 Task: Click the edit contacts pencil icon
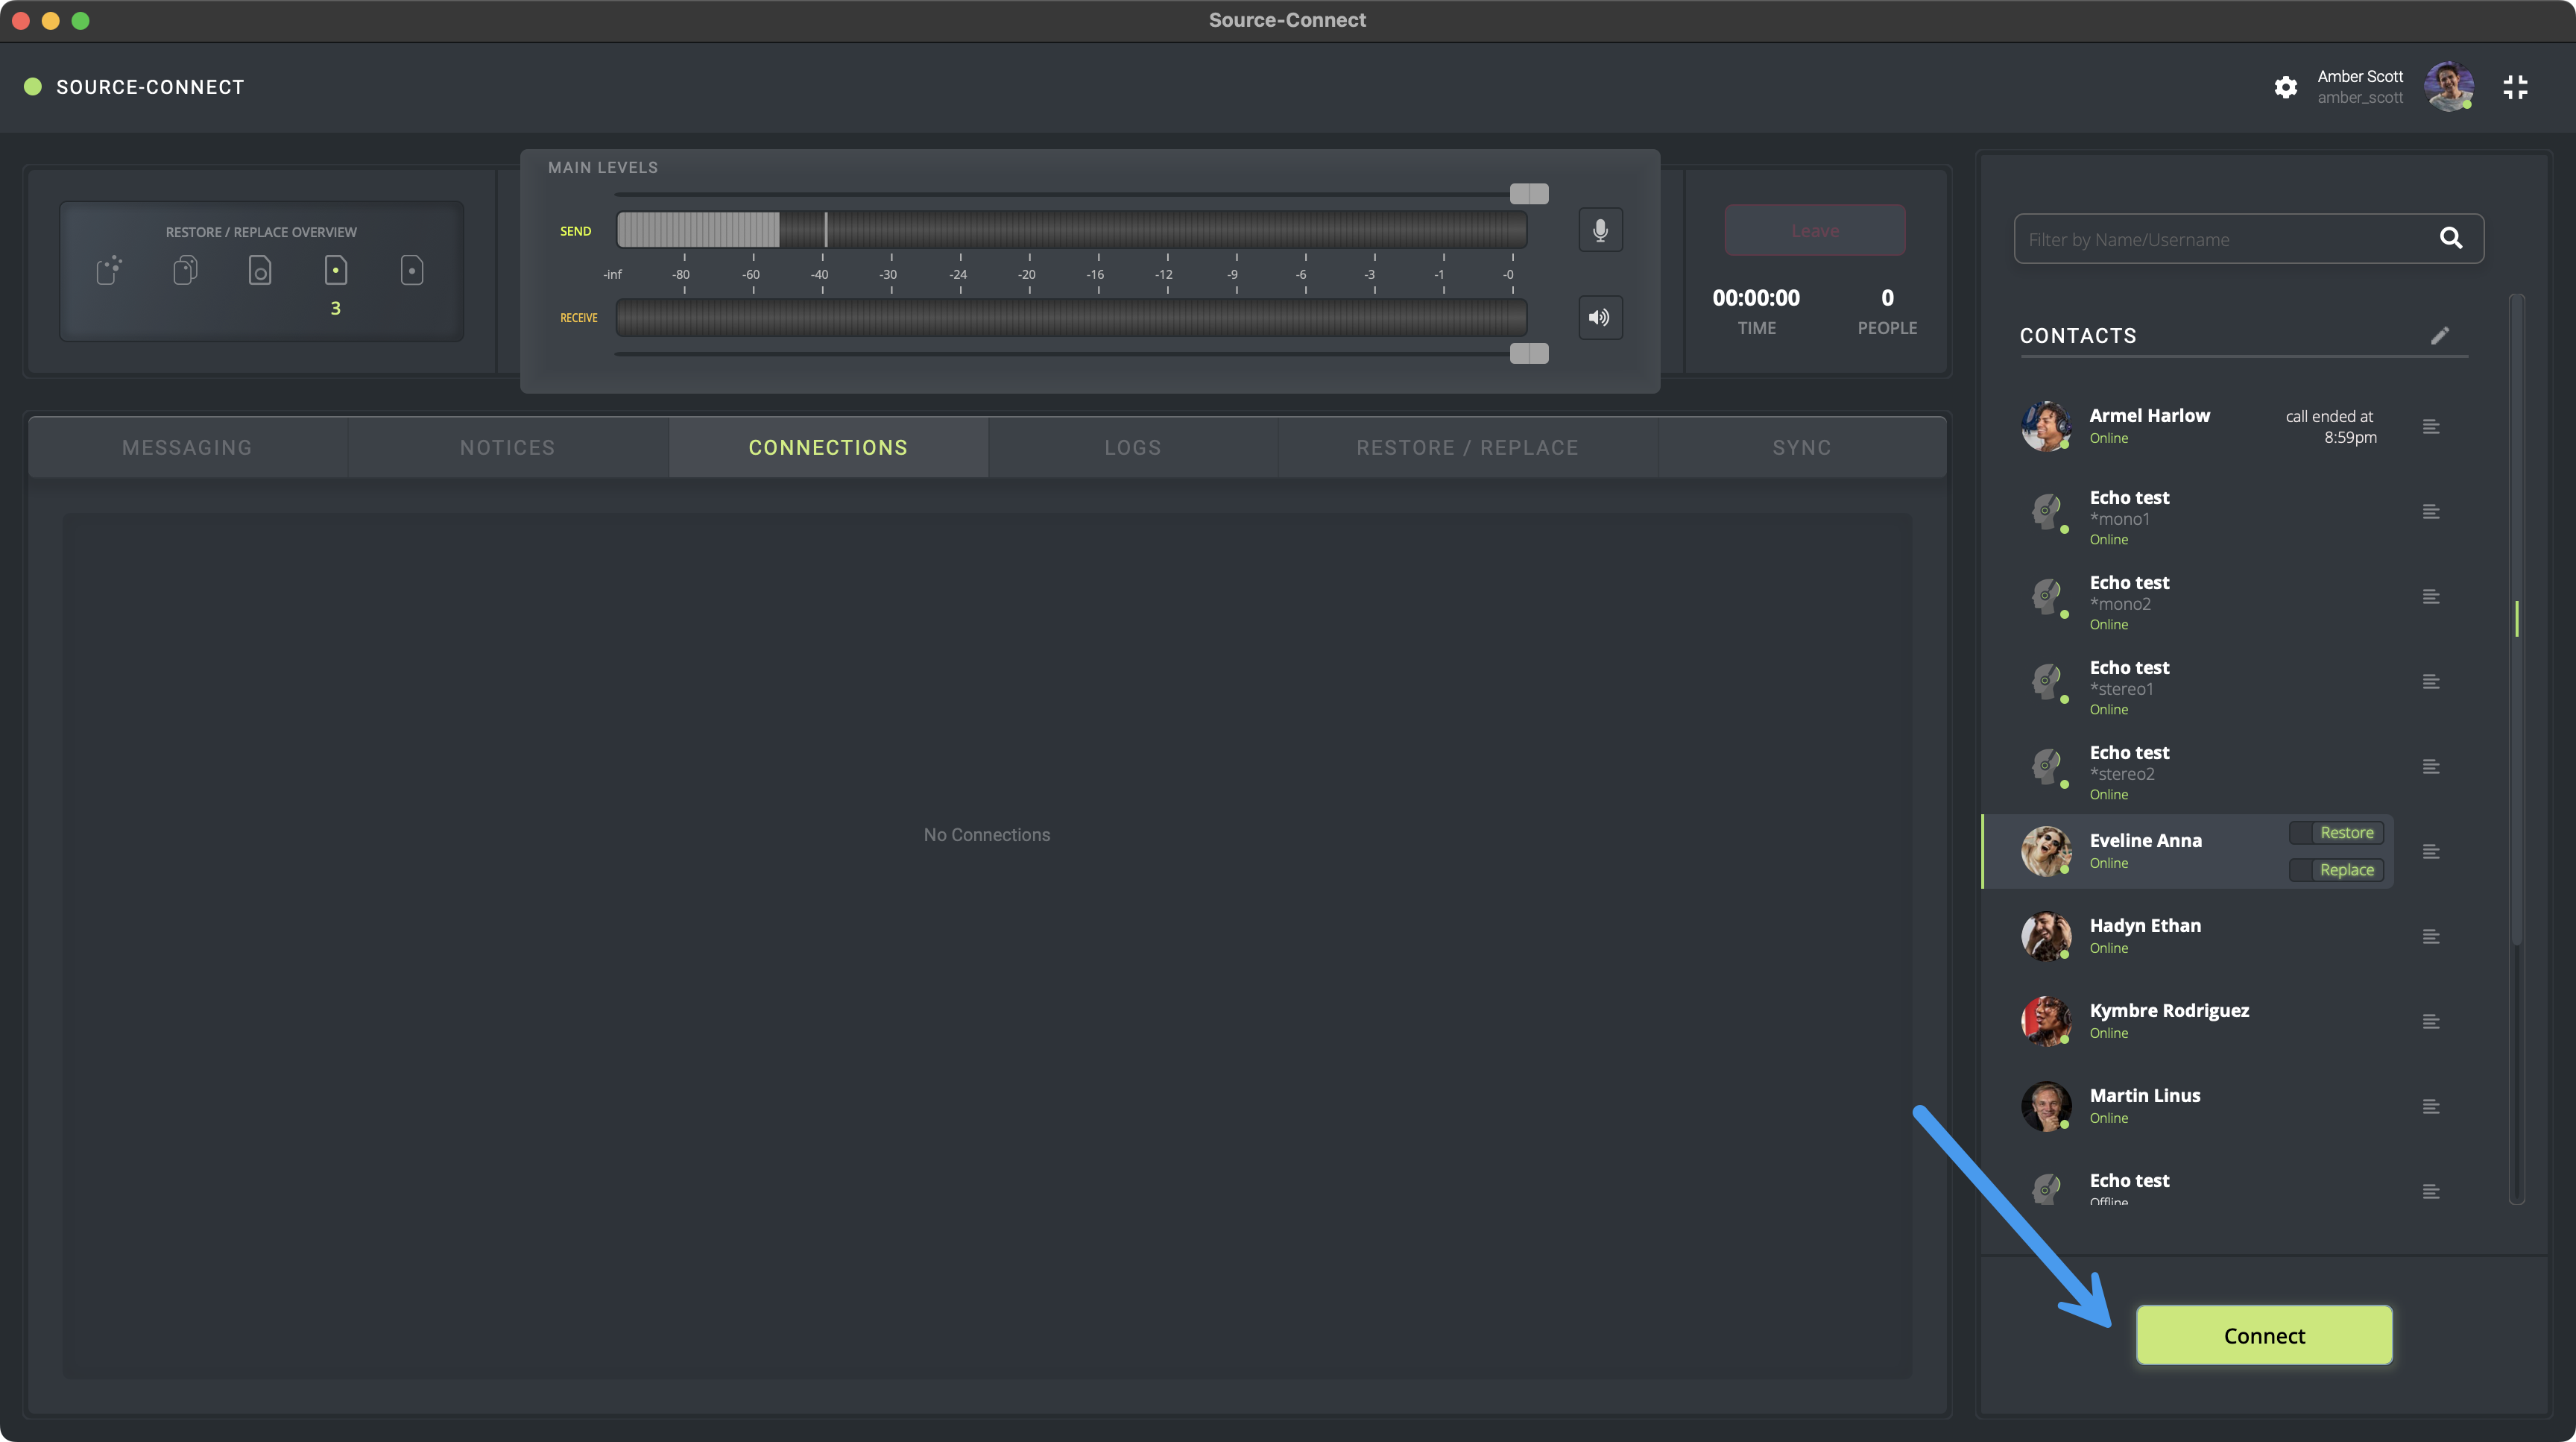(x=2439, y=336)
